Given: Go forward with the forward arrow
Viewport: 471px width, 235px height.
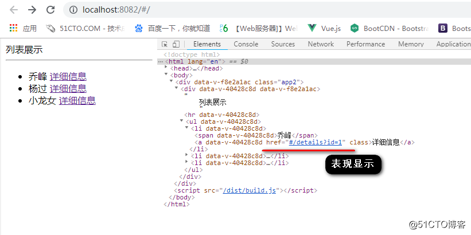Looking at the screenshot, I should [x=32, y=10].
